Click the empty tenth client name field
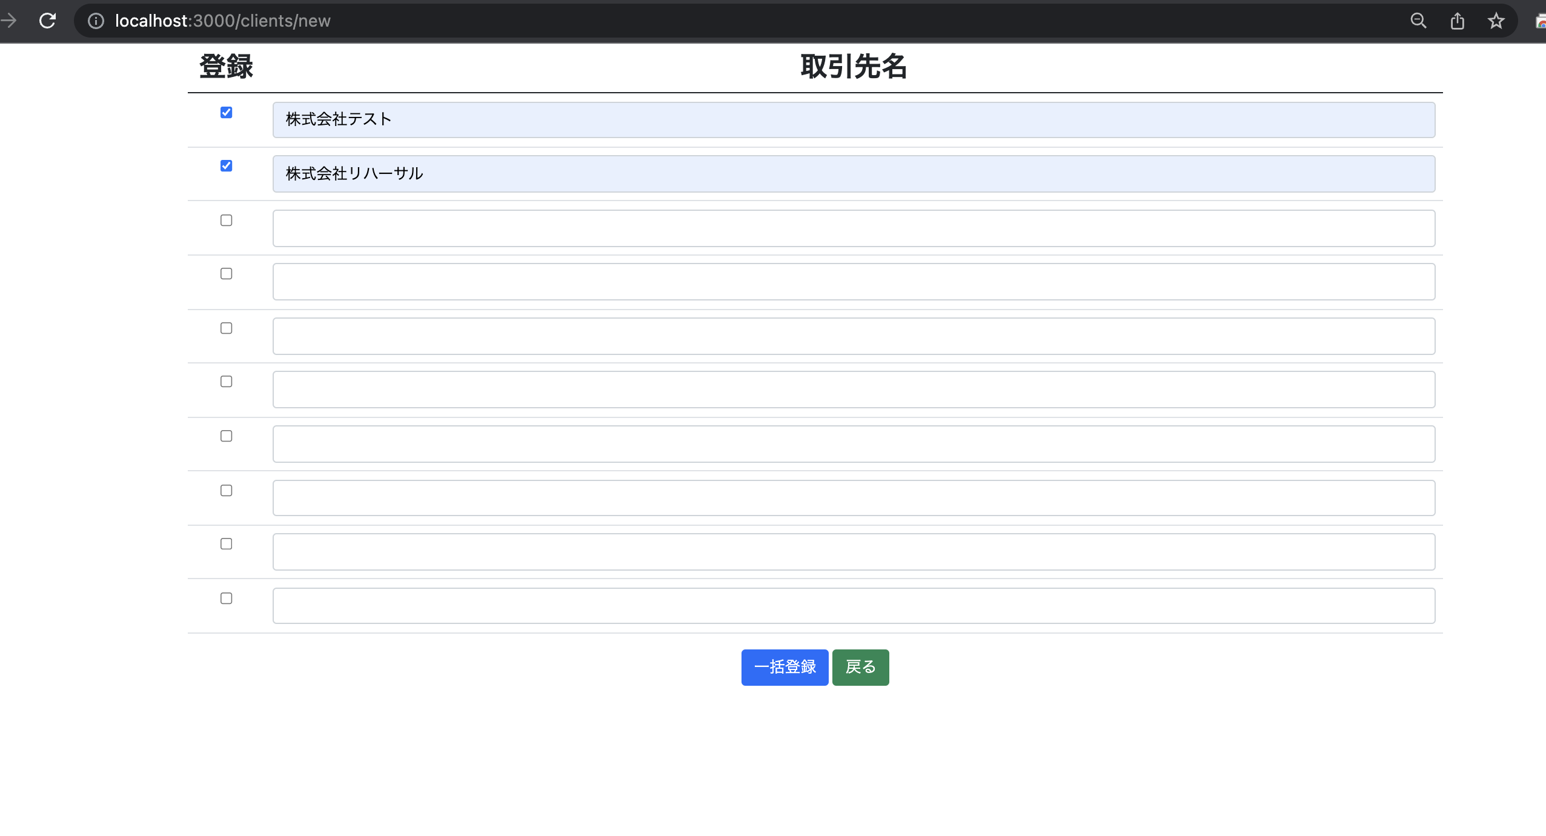This screenshot has width=1546, height=836. 854,606
